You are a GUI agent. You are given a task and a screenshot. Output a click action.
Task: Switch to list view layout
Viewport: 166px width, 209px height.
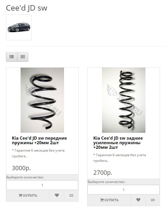(x=12, y=57)
